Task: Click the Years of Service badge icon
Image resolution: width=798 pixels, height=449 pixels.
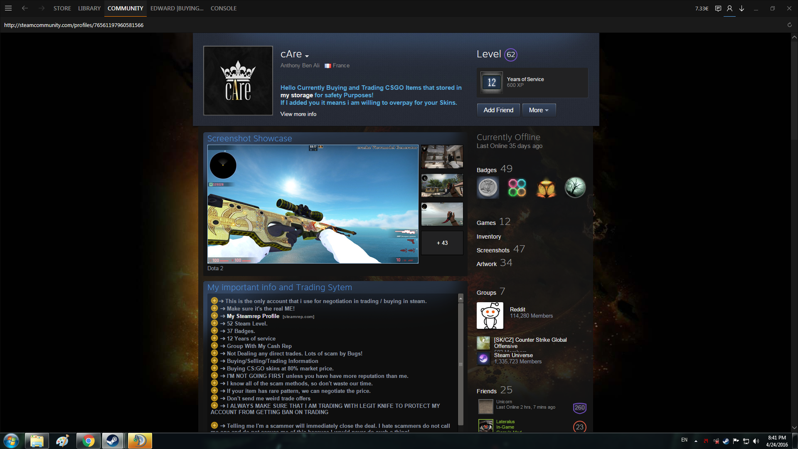Action: pos(491,82)
